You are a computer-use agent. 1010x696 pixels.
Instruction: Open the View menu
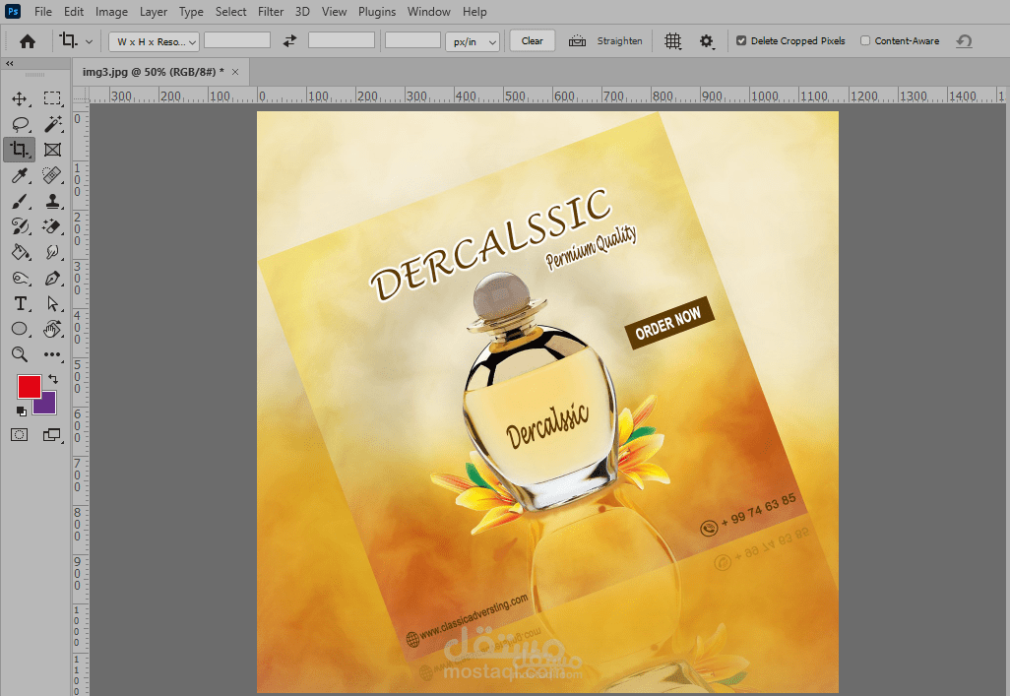[334, 12]
